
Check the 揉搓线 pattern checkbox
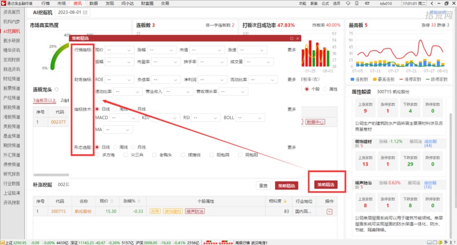pyautogui.click(x=183, y=155)
